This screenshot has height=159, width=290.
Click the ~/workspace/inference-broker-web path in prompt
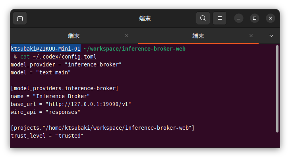[134, 49]
